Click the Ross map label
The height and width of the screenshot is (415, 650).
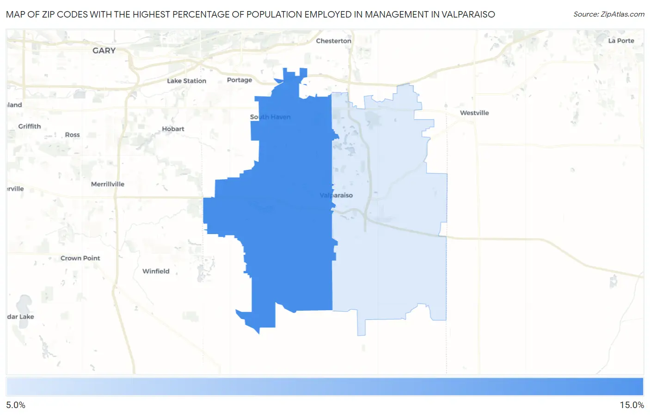pos(72,135)
